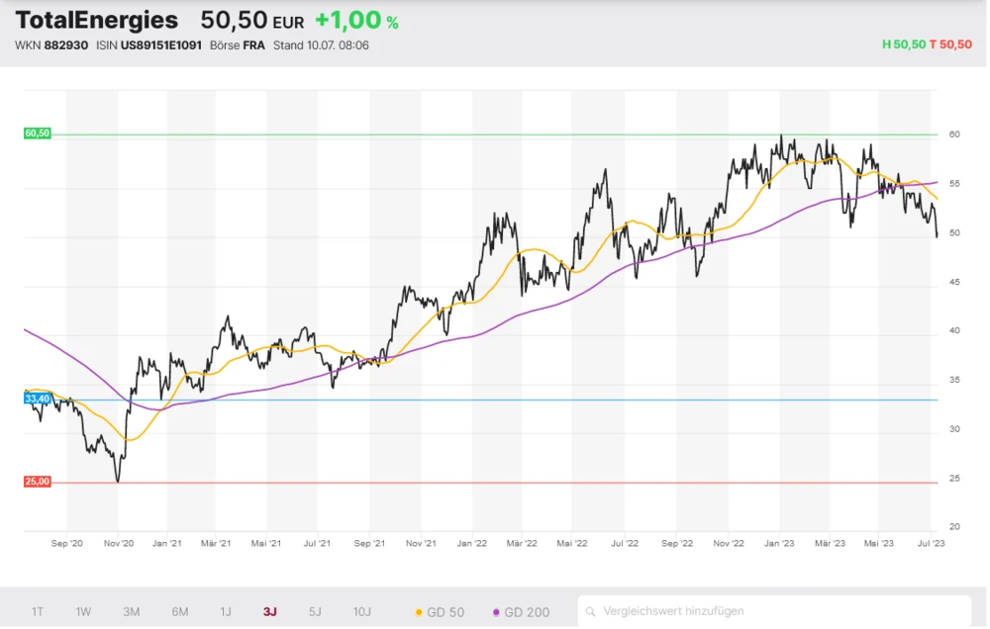Click the green 60,50 high price label
Screen dimensions: 990x629
[x=37, y=134]
